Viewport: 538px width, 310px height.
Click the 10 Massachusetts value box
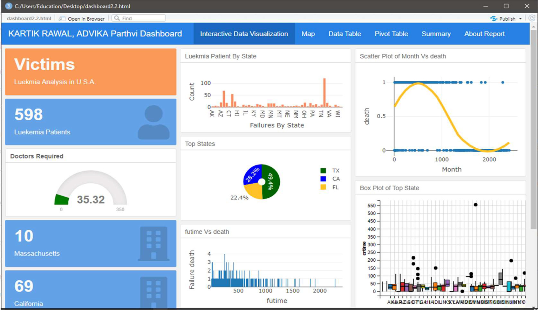coord(91,244)
